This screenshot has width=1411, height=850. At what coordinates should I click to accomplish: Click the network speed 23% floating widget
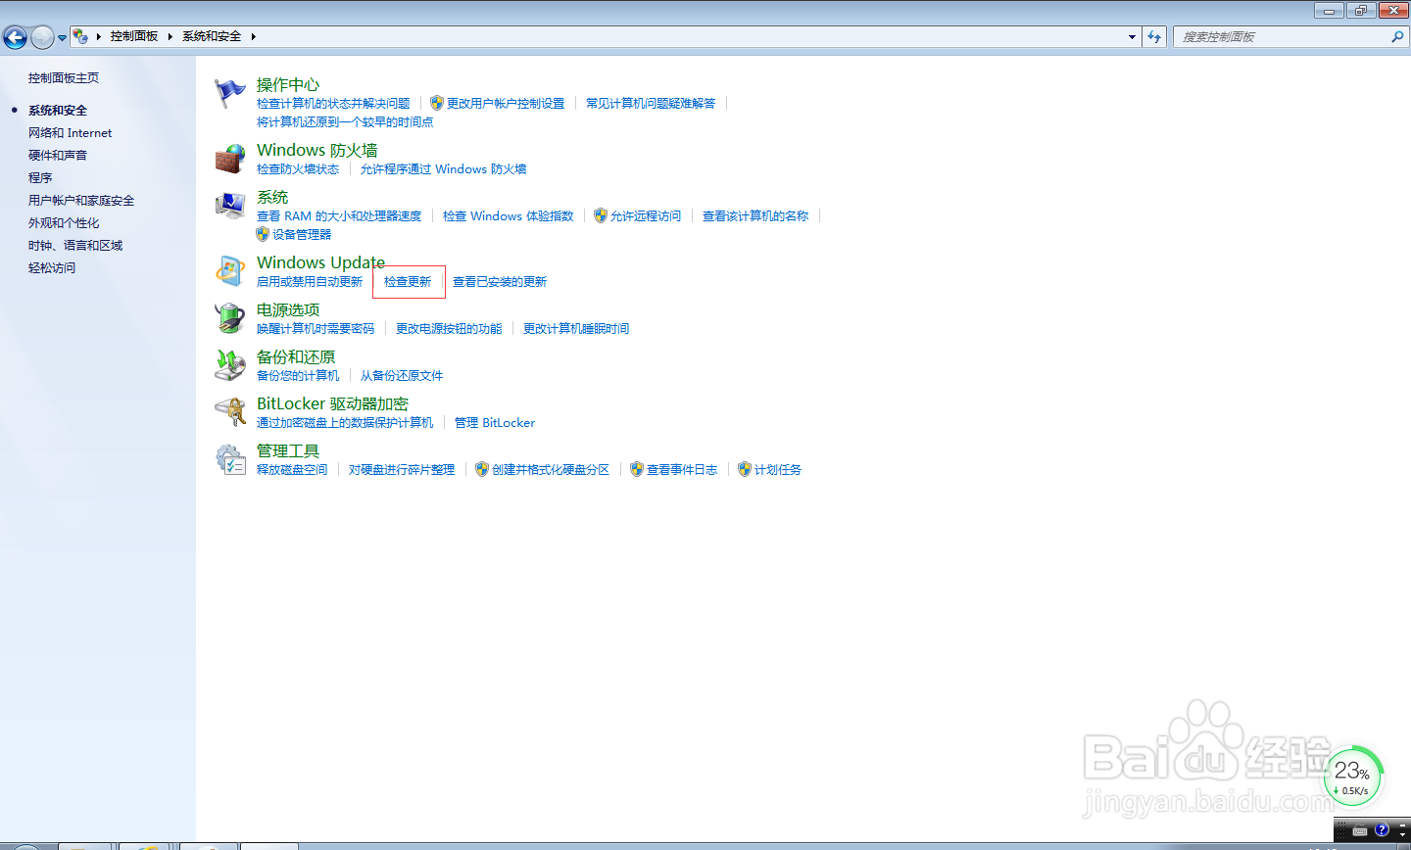tap(1352, 777)
